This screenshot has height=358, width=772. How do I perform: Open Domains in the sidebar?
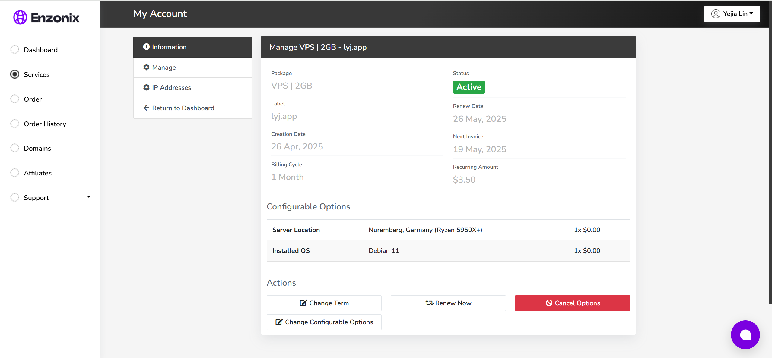[x=37, y=148]
